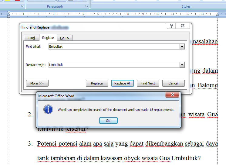Click OK in the Microsoft Office Word message
Screen dimensions: 226x165
coord(108,121)
